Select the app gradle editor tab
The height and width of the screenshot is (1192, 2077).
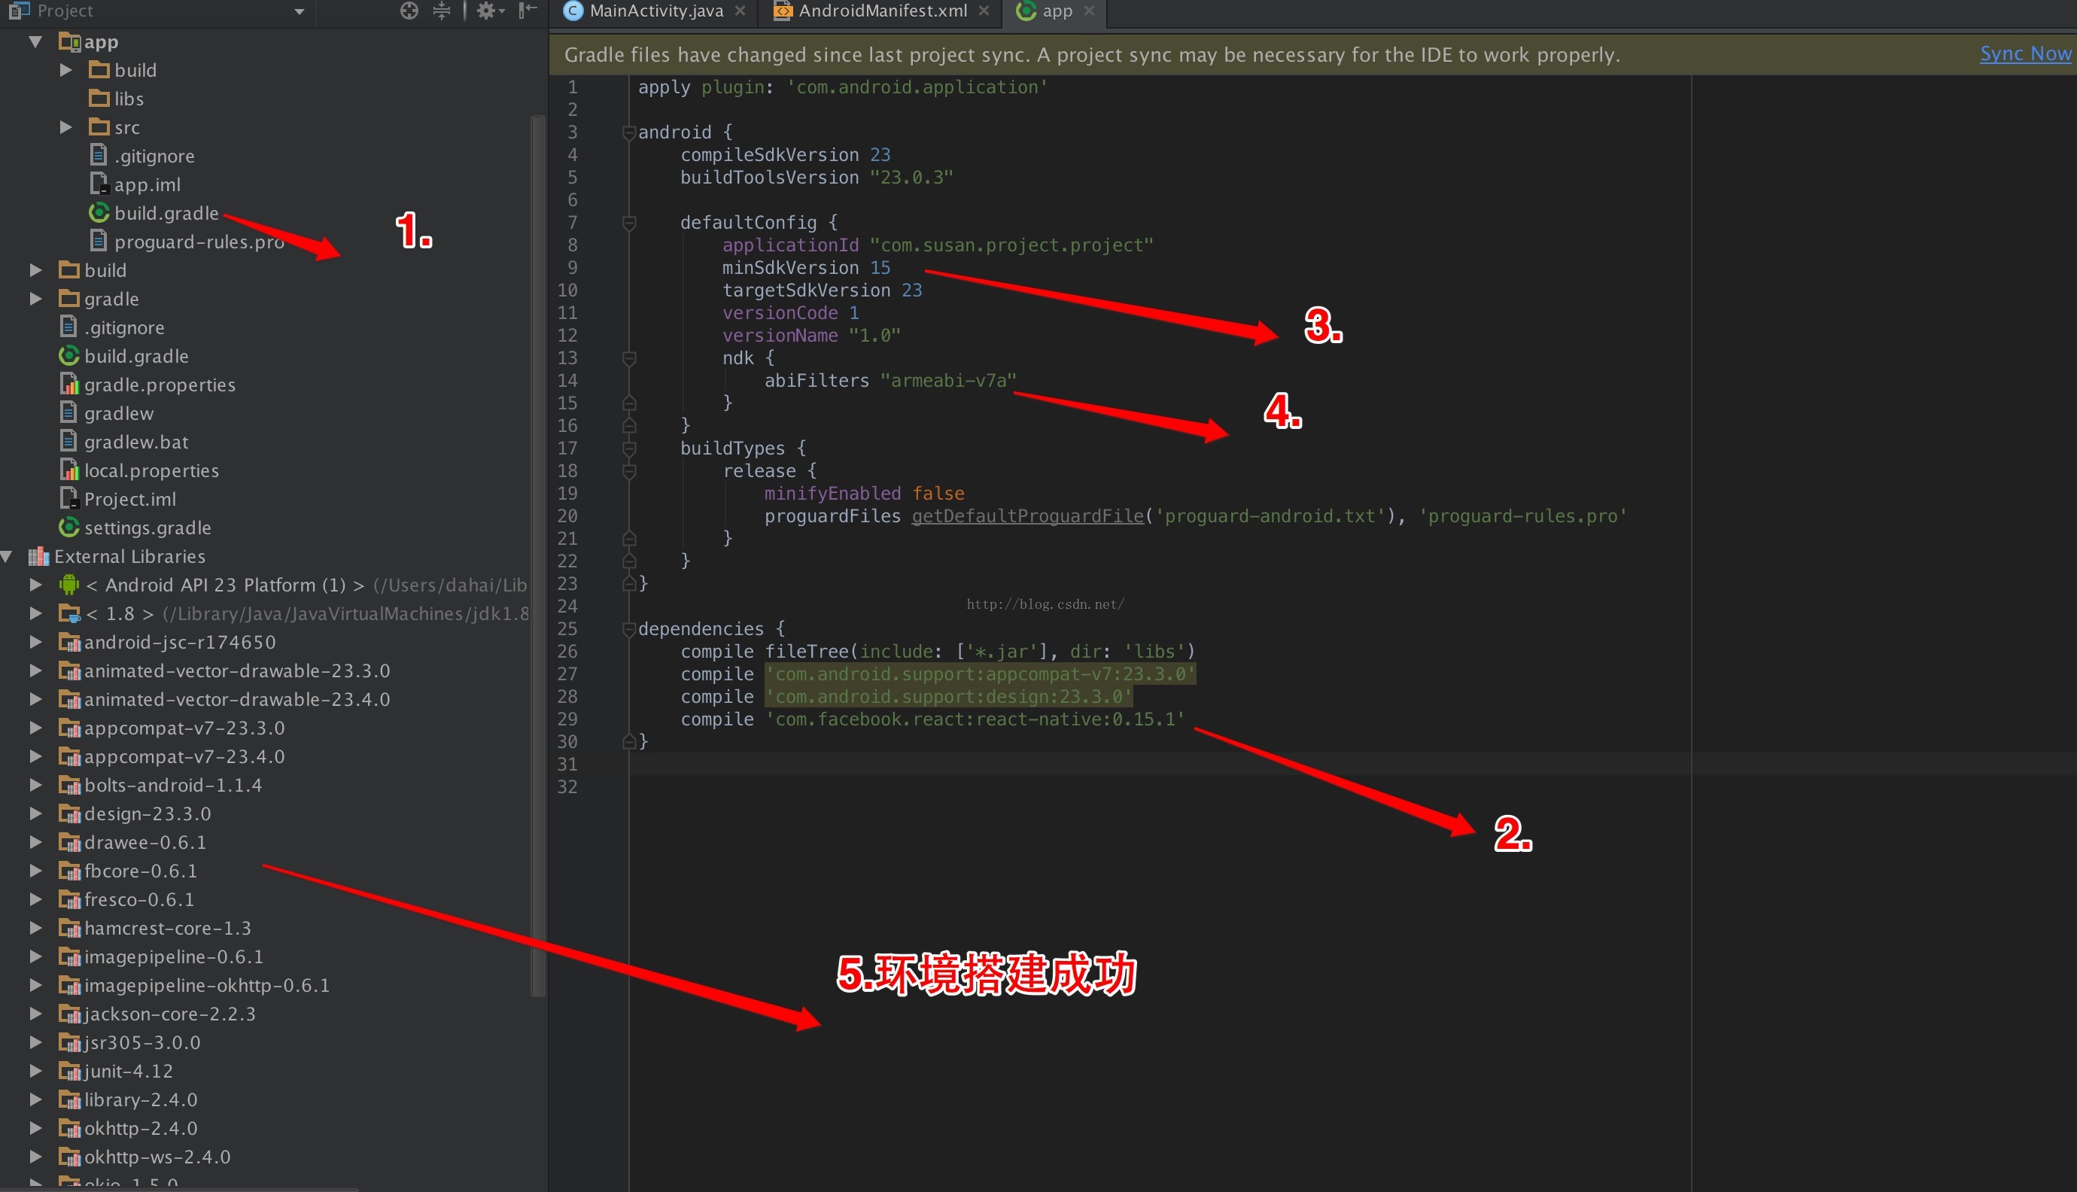[1057, 11]
